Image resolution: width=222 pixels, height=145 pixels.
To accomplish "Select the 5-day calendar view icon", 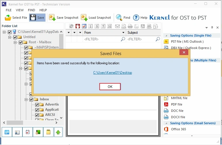I will tap(97, 26).
